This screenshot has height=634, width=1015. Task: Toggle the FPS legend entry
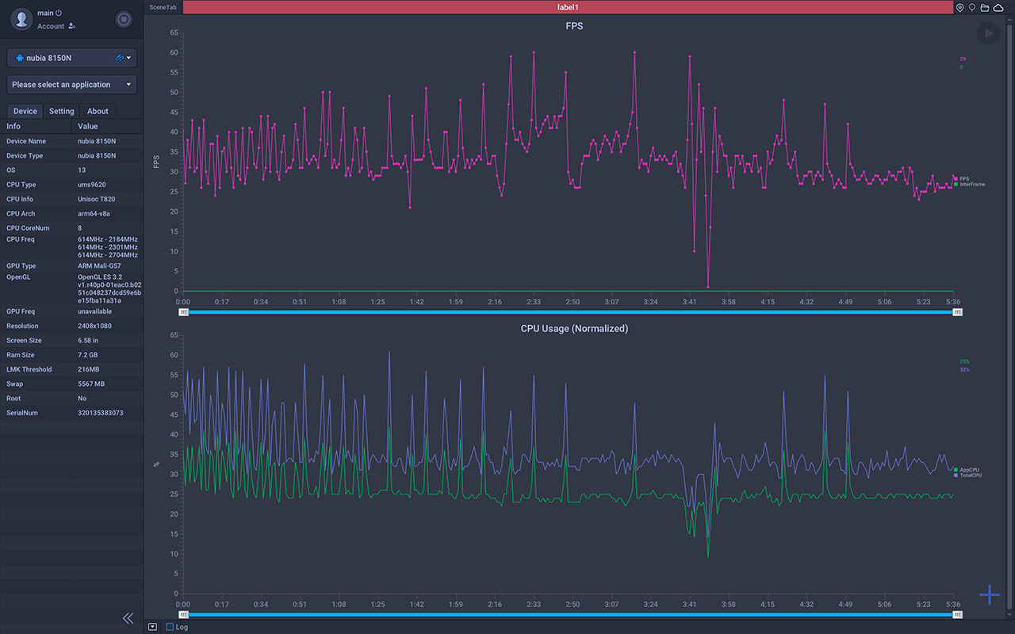pos(961,179)
